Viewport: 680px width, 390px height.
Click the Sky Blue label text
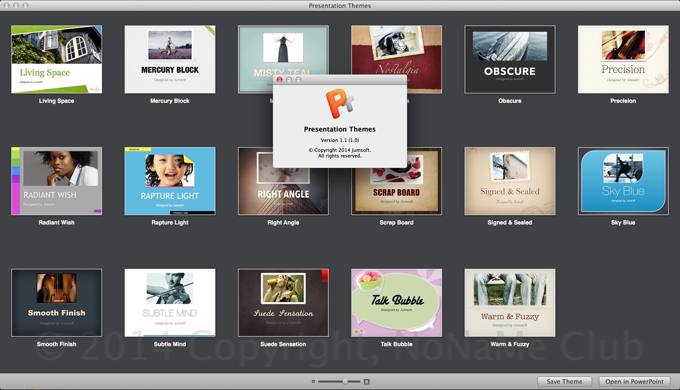(x=623, y=223)
